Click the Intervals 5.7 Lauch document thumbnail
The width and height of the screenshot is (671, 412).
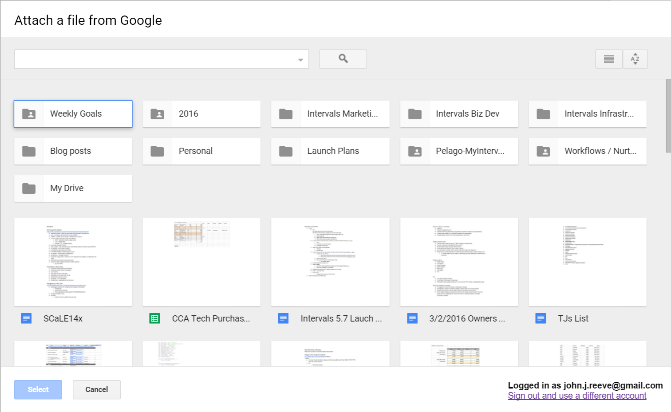pos(330,262)
